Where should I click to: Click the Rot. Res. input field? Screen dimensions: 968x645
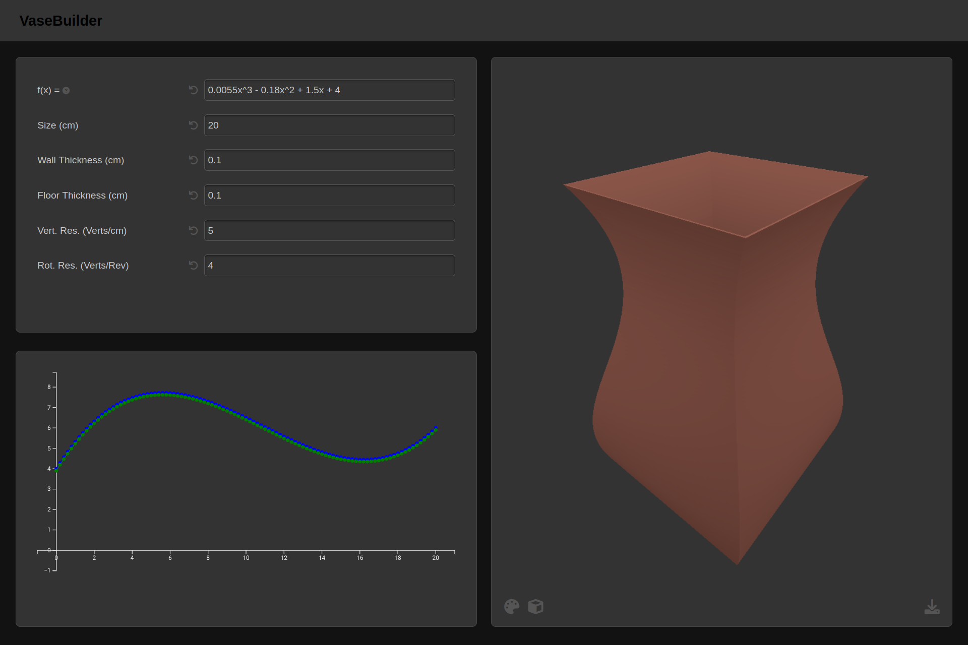tap(329, 265)
